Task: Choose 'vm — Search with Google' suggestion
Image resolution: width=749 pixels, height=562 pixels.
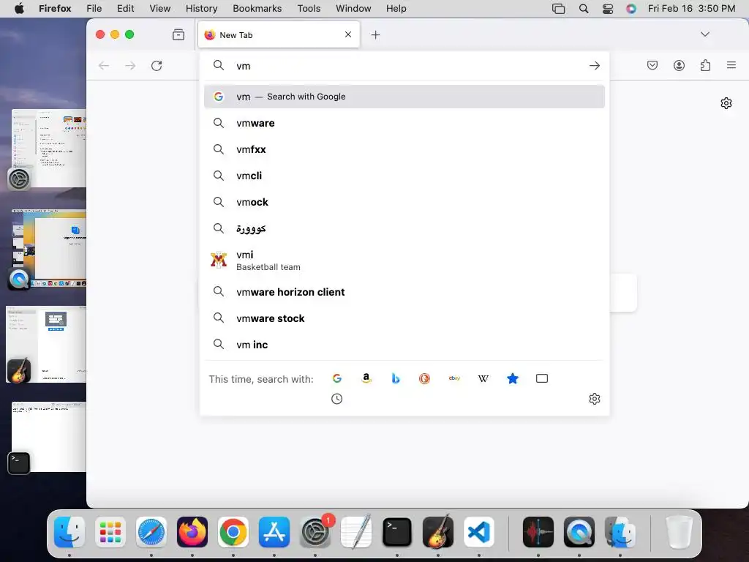Action: (404, 97)
